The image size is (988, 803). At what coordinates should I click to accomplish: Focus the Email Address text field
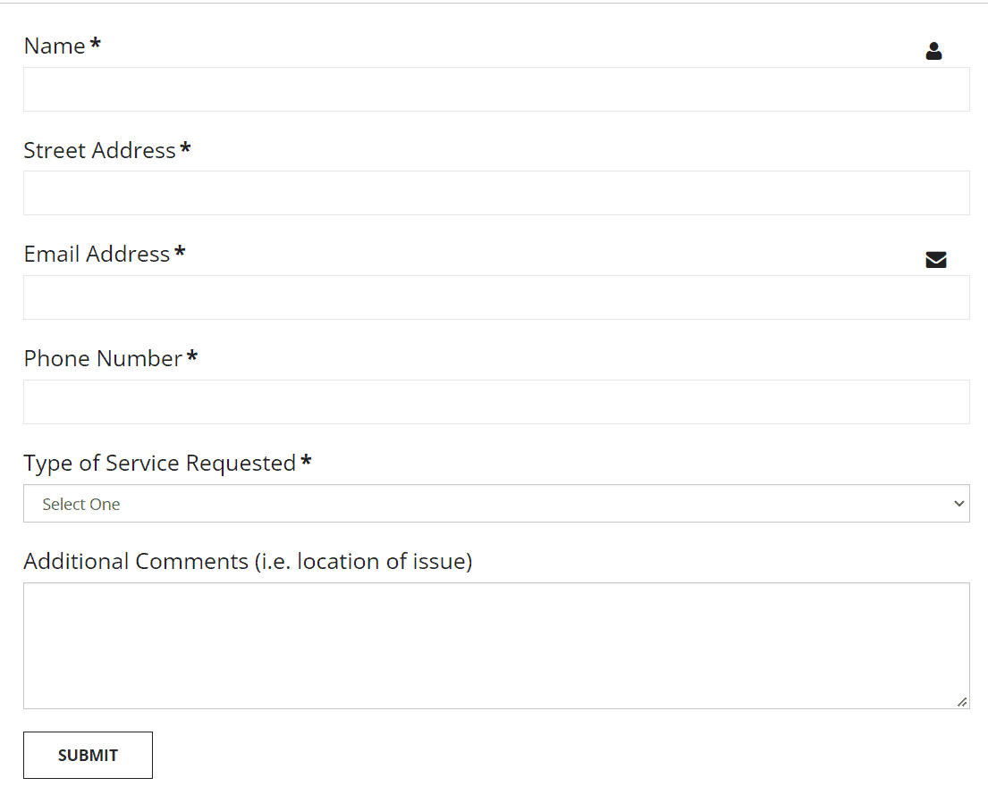click(x=496, y=297)
